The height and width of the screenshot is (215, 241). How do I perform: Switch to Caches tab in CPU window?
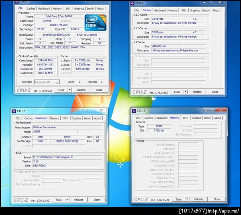click(31, 8)
